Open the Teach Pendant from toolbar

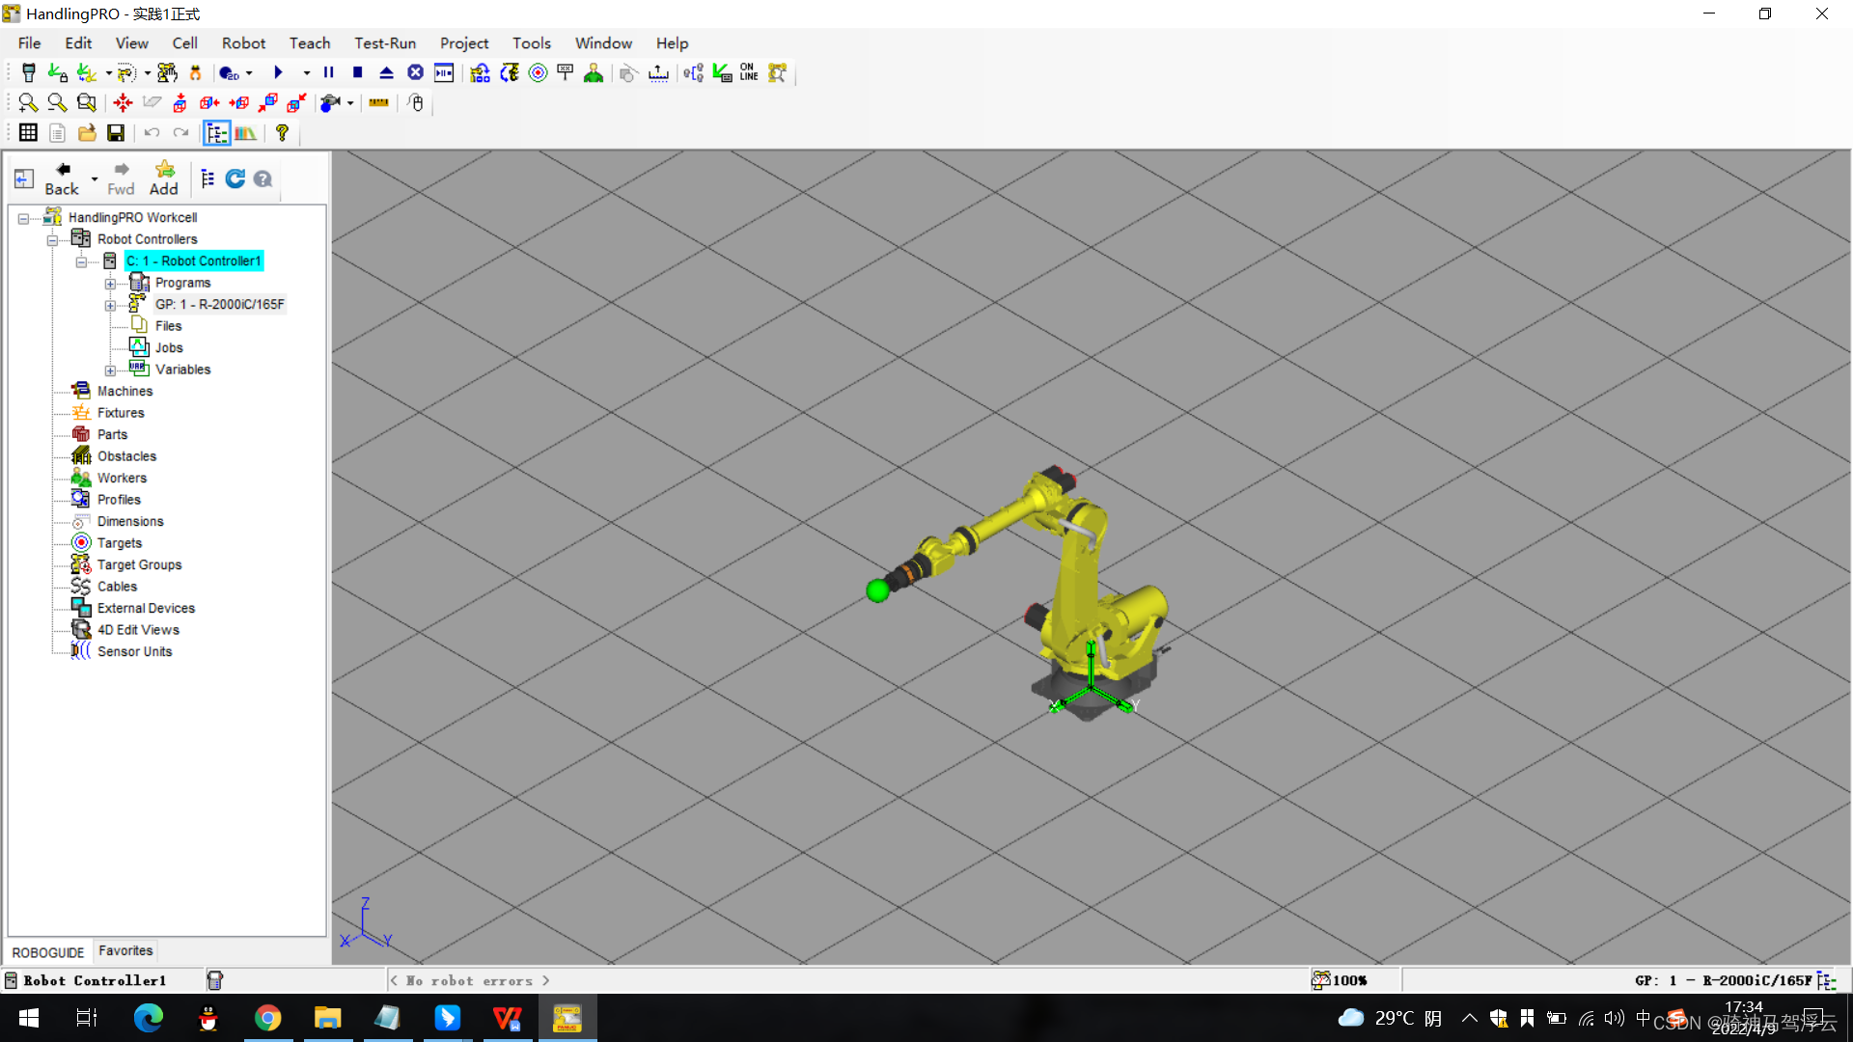point(28,73)
